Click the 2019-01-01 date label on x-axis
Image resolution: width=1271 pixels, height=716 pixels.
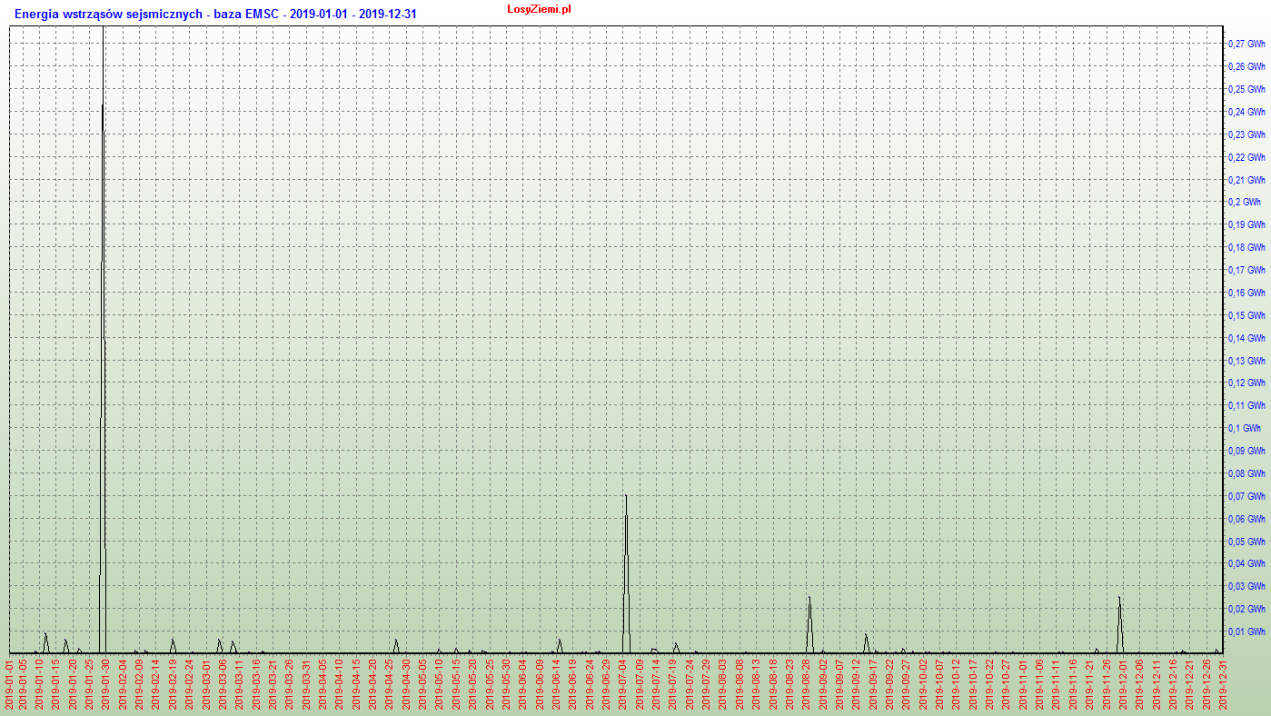tap(10, 684)
